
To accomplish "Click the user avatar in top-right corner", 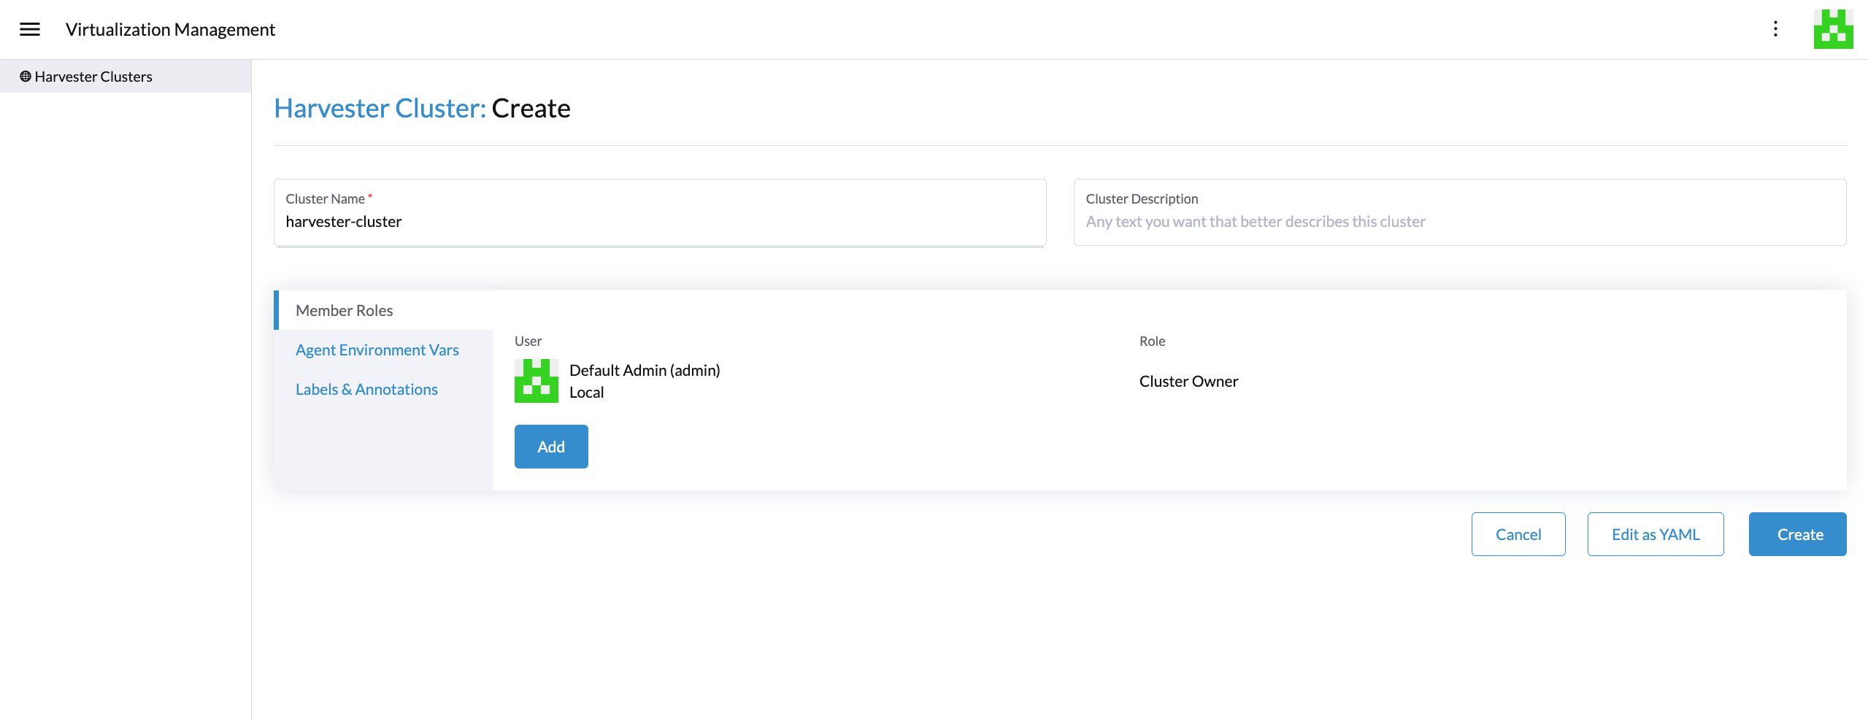I will coord(1832,29).
